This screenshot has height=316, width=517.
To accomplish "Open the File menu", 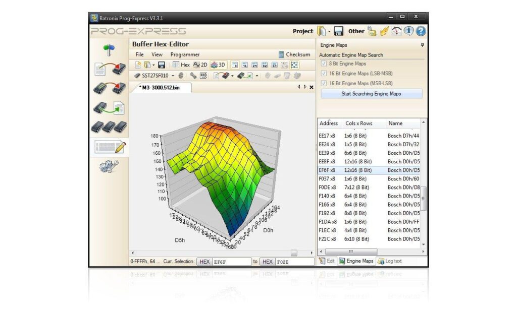I will (x=139, y=54).
